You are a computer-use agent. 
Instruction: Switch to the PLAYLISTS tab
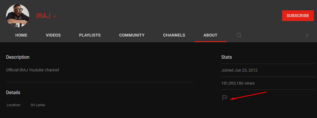tap(90, 35)
